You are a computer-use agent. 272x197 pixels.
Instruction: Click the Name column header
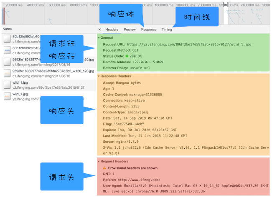[7, 29]
